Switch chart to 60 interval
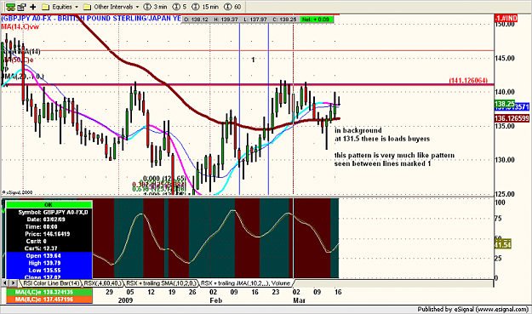 [x=232, y=7]
